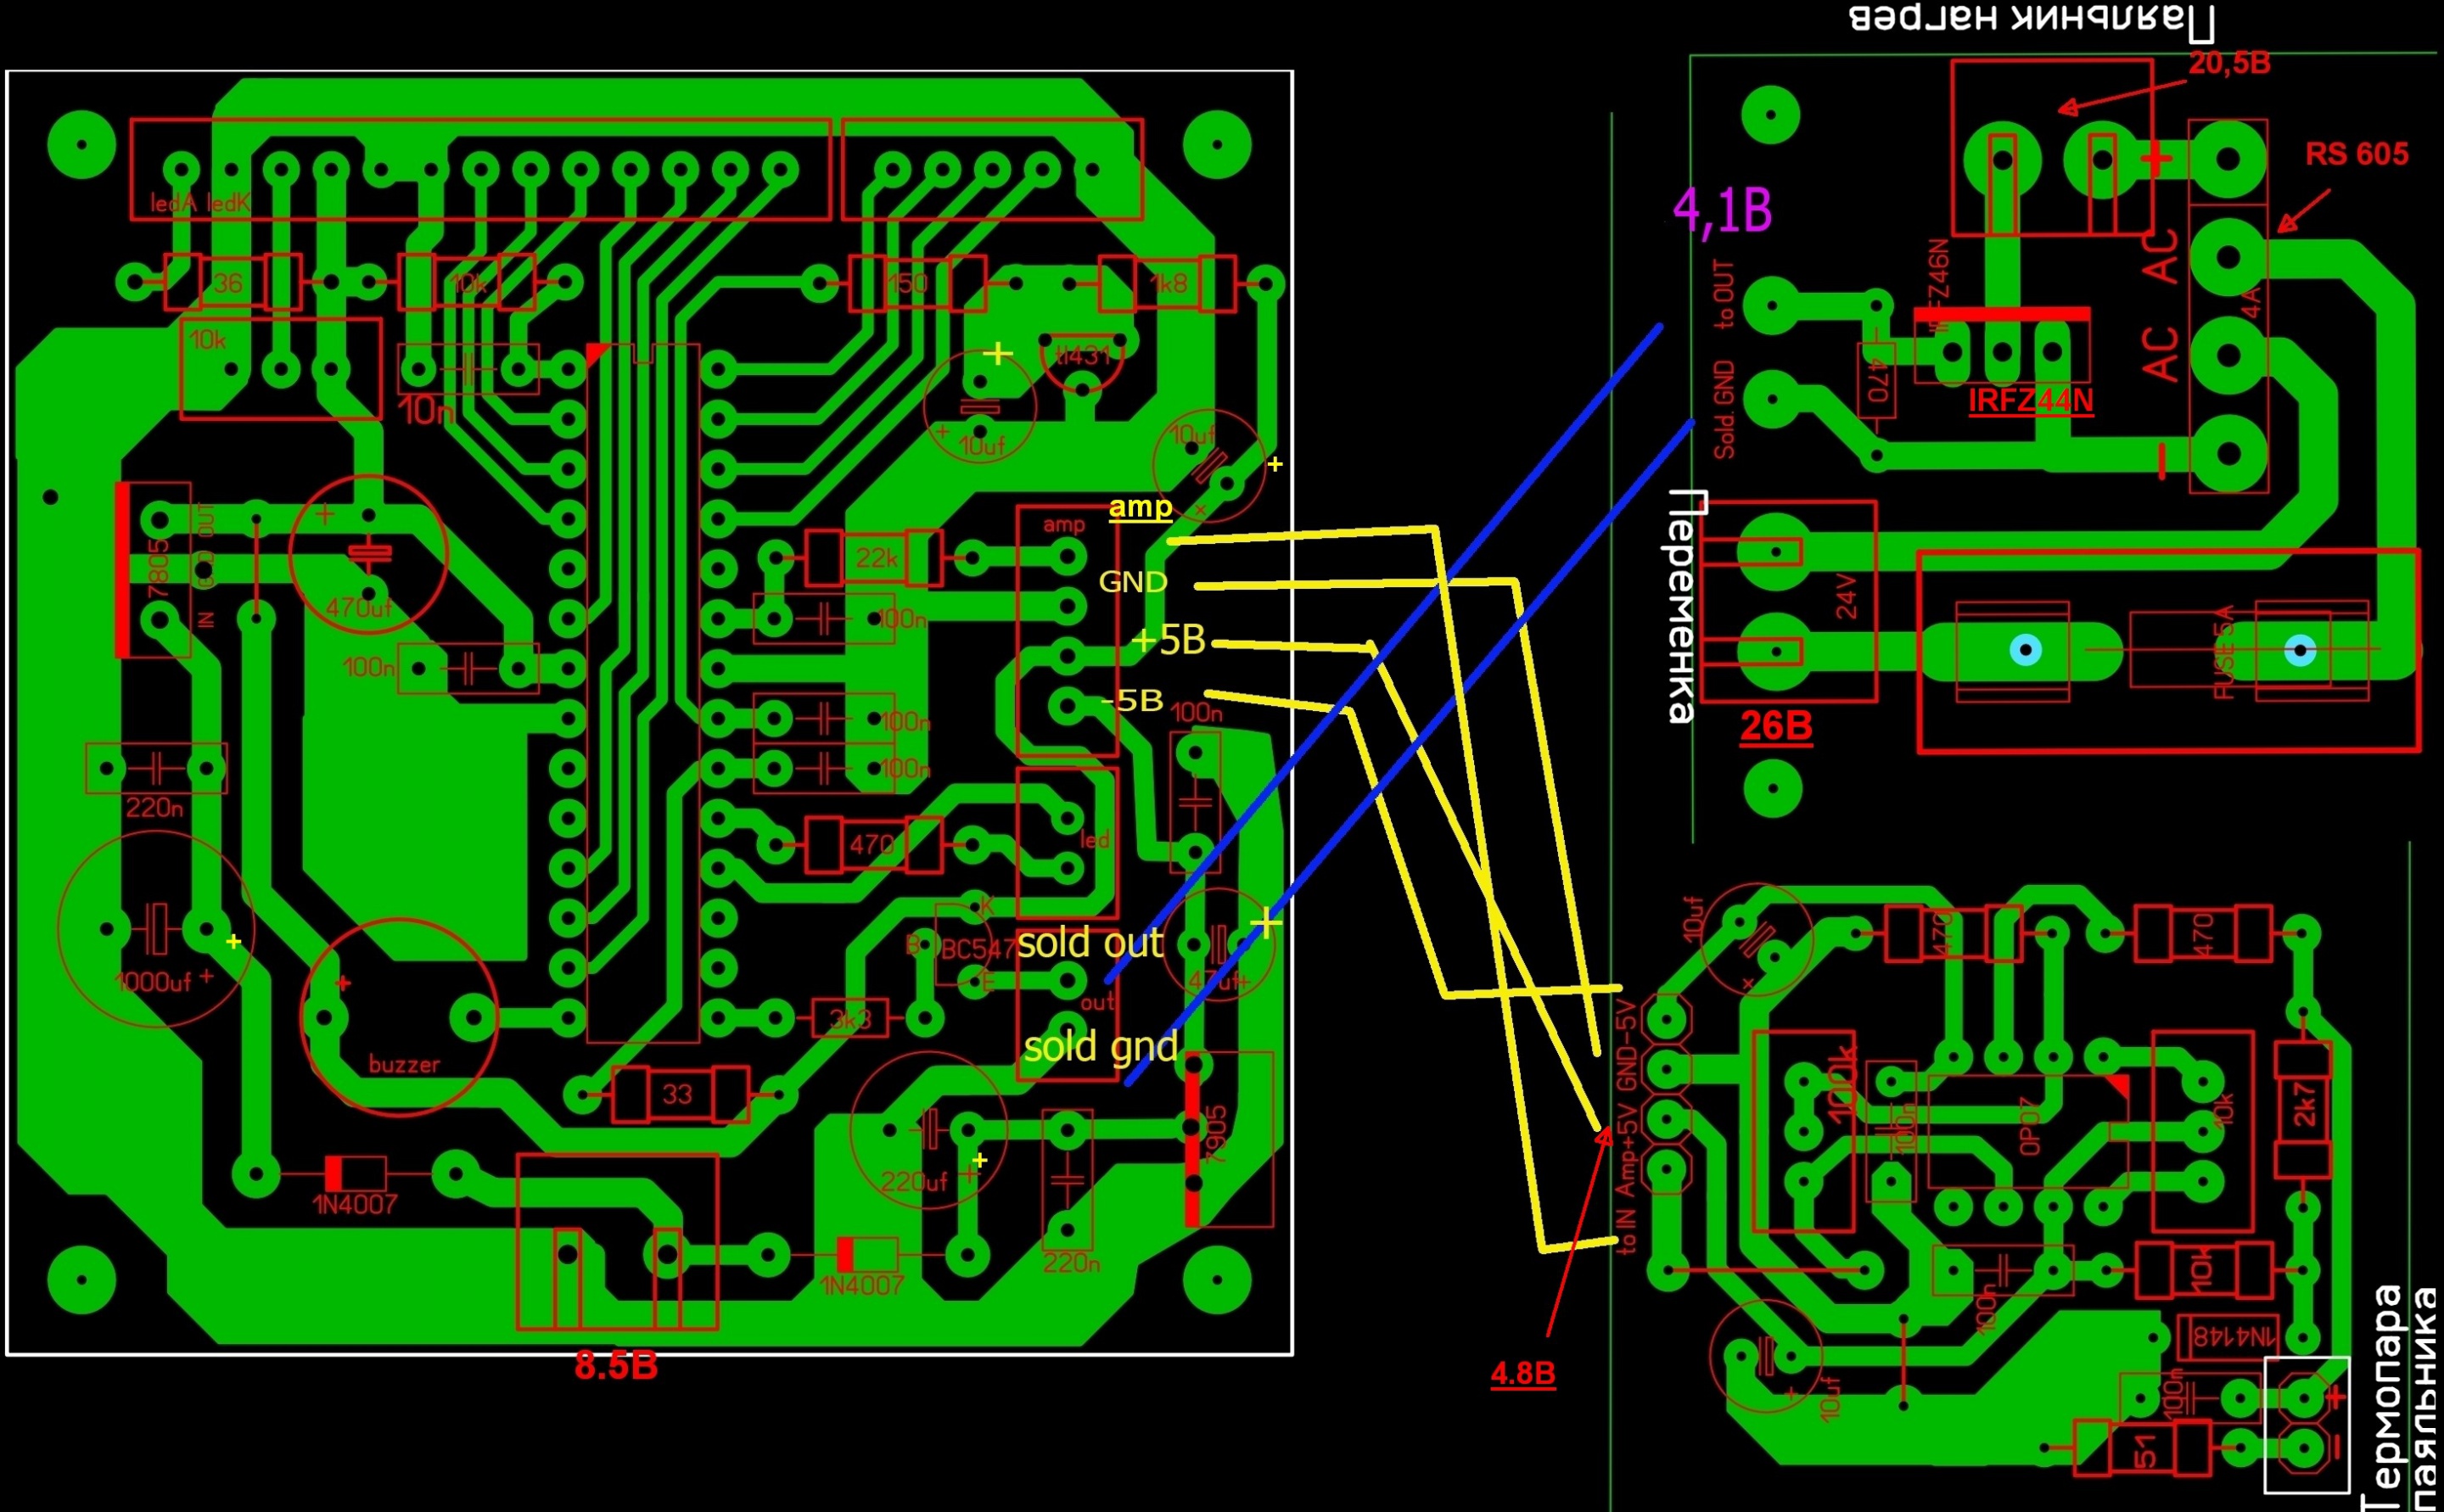
Task: Select the 150 ohm resistor
Action: pyautogui.click(x=917, y=283)
